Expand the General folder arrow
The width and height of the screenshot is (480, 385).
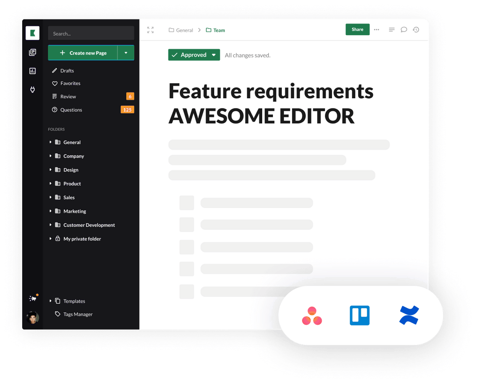51,142
